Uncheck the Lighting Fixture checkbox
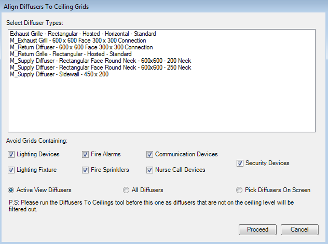 (x=11, y=170)
